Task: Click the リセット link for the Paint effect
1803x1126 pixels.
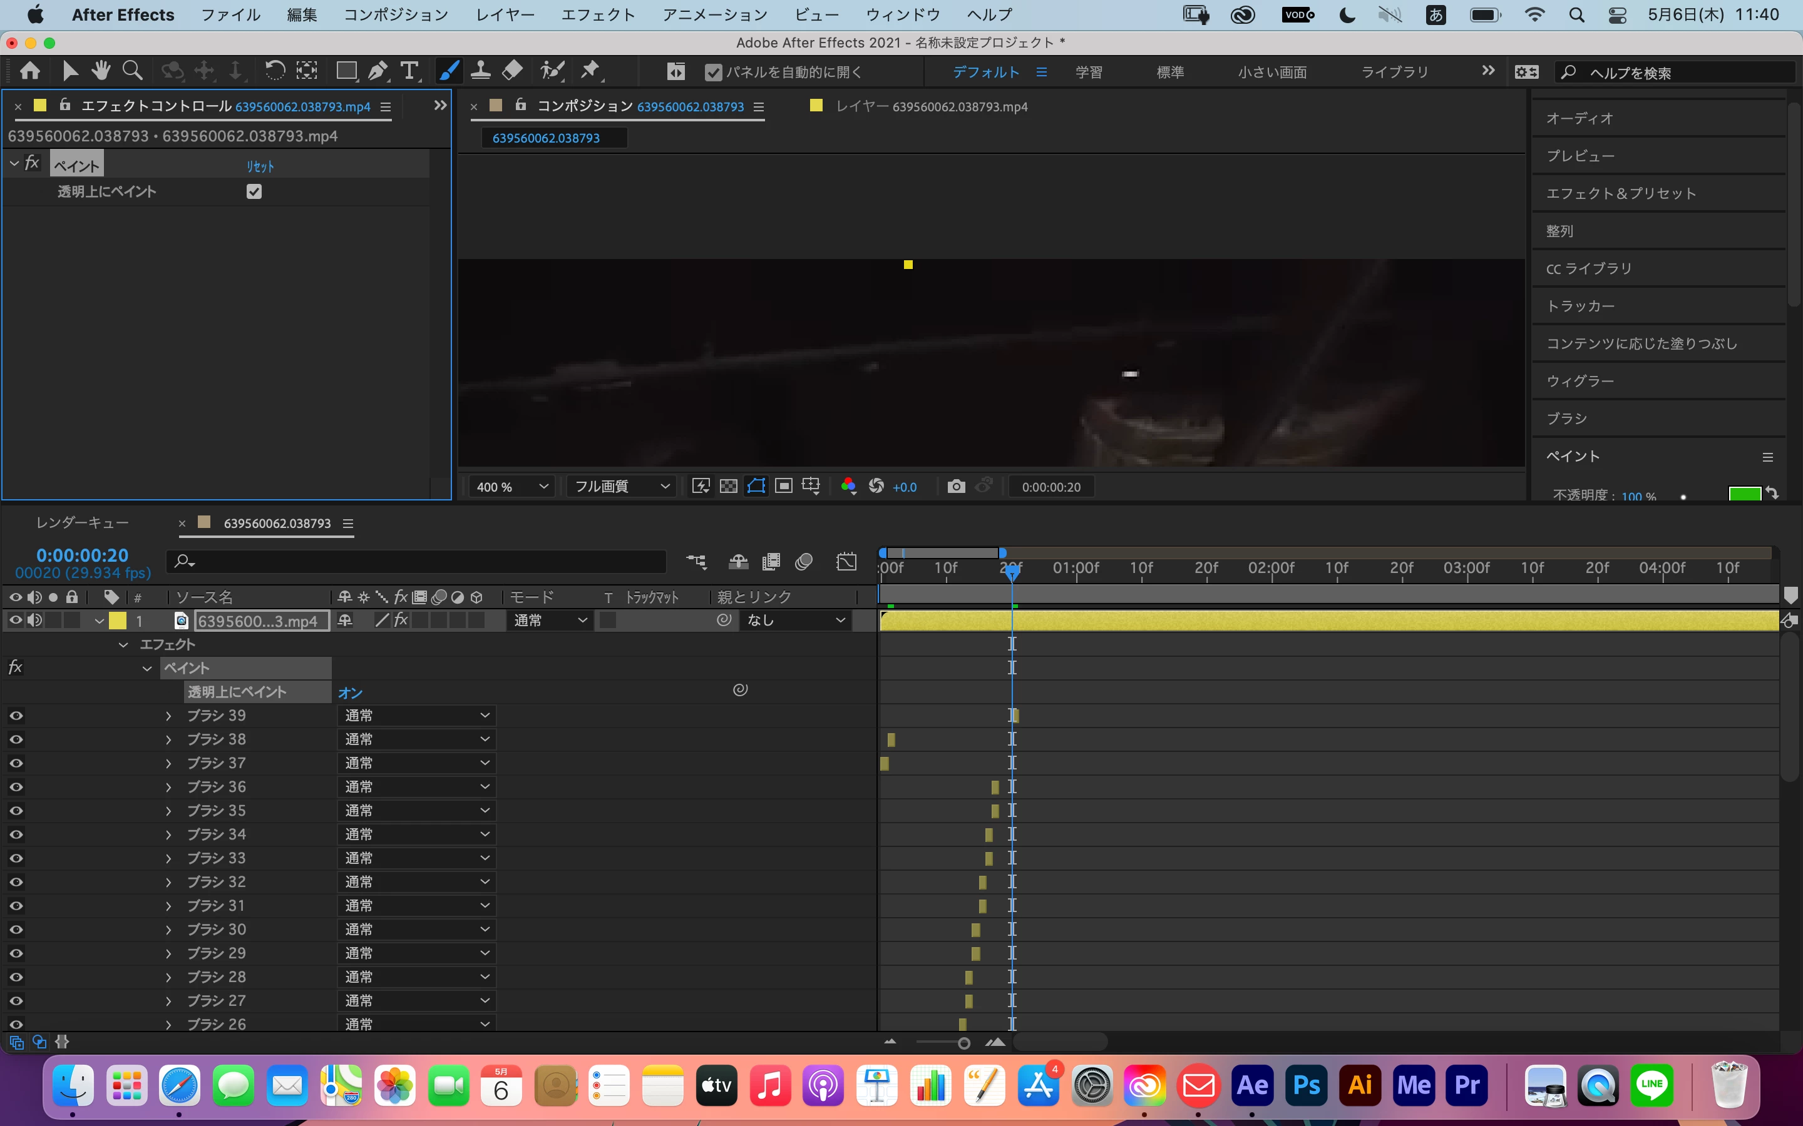Action: click(260, 166)
